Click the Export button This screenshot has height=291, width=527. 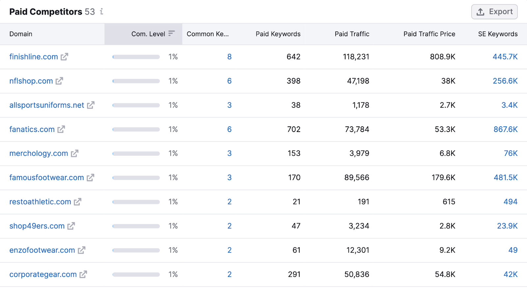click(494, 12)
